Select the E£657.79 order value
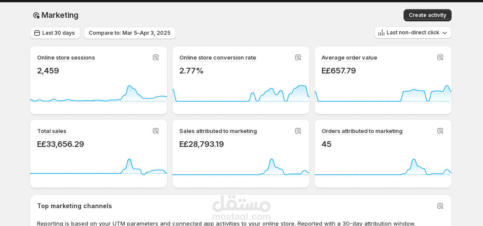Screen dimensions: 483x226 coord(339,71)
